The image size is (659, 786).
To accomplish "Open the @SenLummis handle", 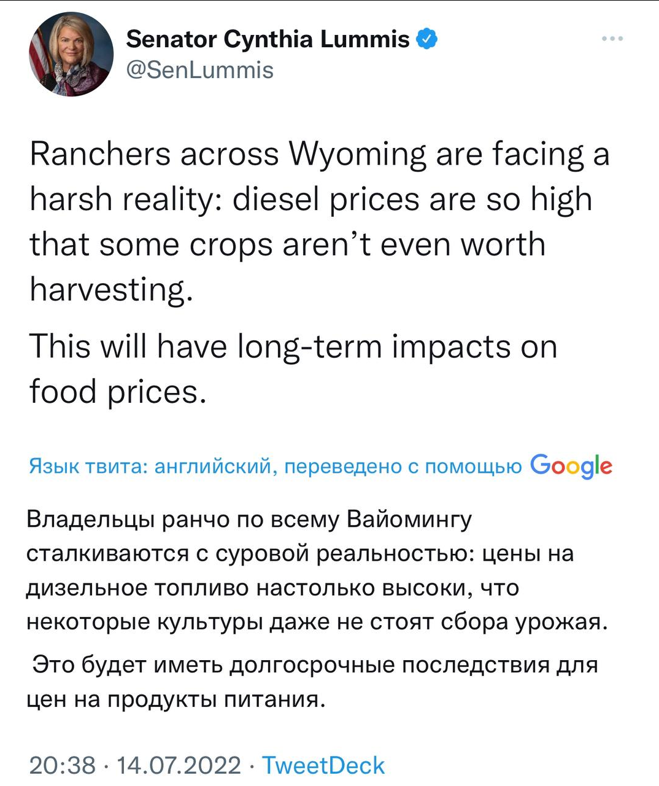I will (x=199, y=70).
